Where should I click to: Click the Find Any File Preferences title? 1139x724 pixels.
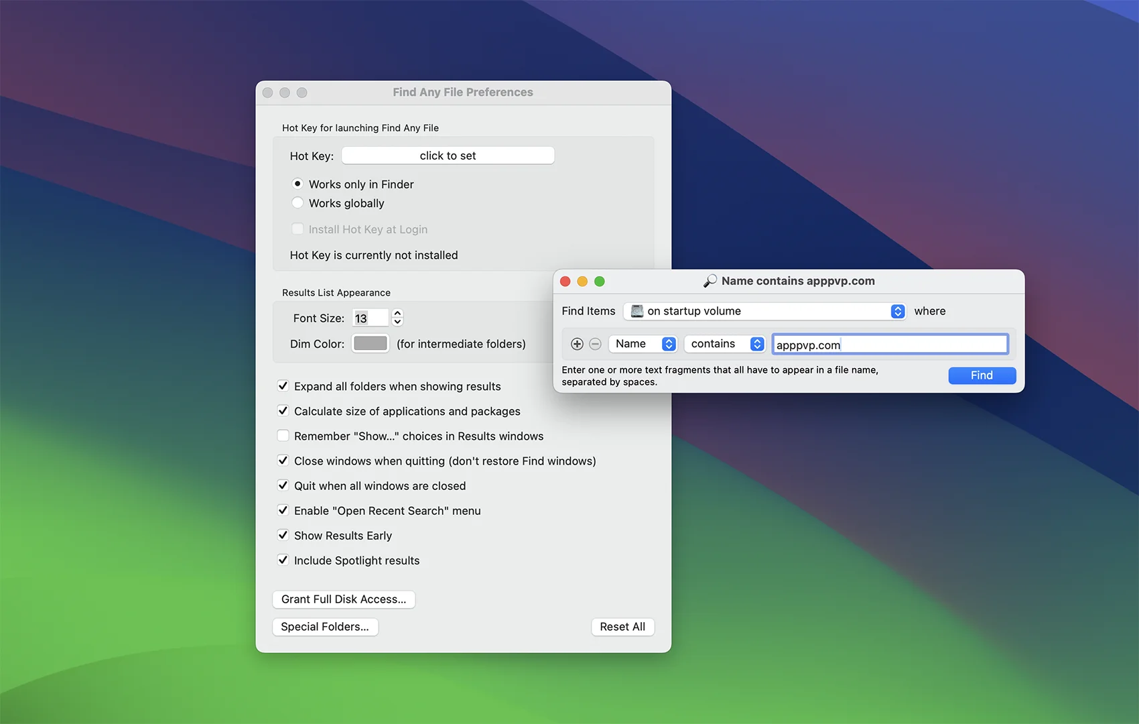(463, 93)
